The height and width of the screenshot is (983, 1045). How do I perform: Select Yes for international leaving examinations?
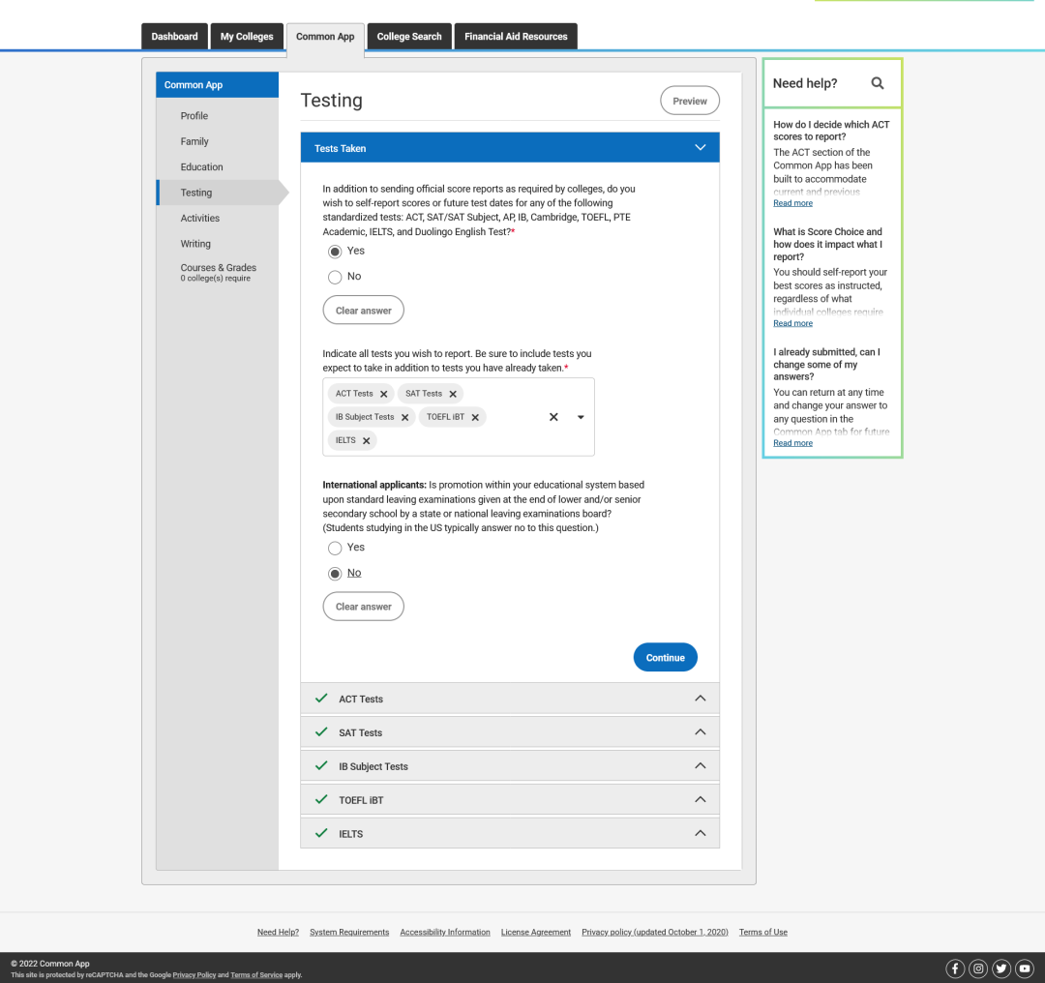click(335, 548)
